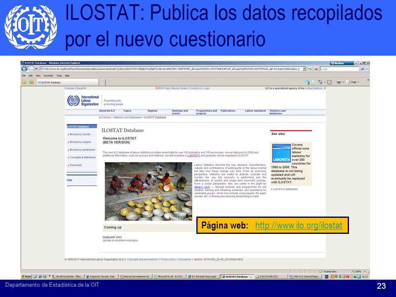Click the red Stop loading icon
The image size is (396, 297).
coord(316,69)
